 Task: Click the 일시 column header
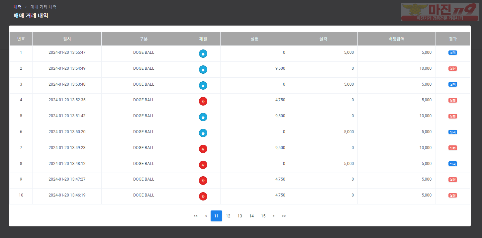67,39
